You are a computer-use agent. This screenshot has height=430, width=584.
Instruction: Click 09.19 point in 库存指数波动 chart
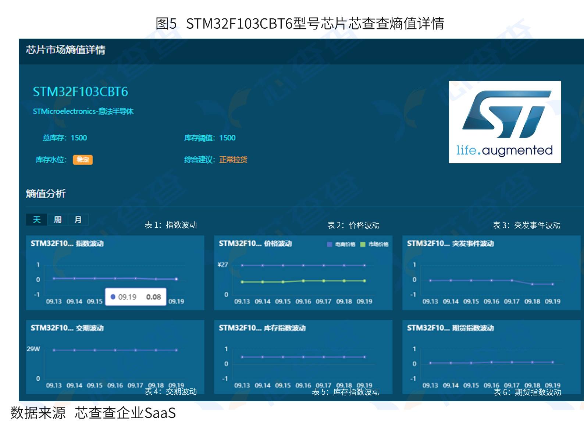click(x=364, y=357)
